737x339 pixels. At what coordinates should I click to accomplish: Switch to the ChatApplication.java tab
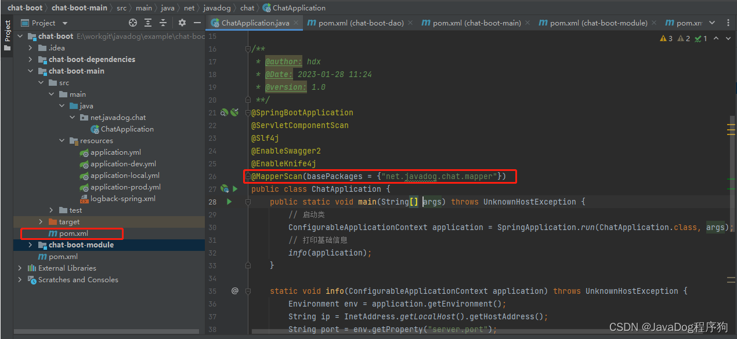point(255,23)
